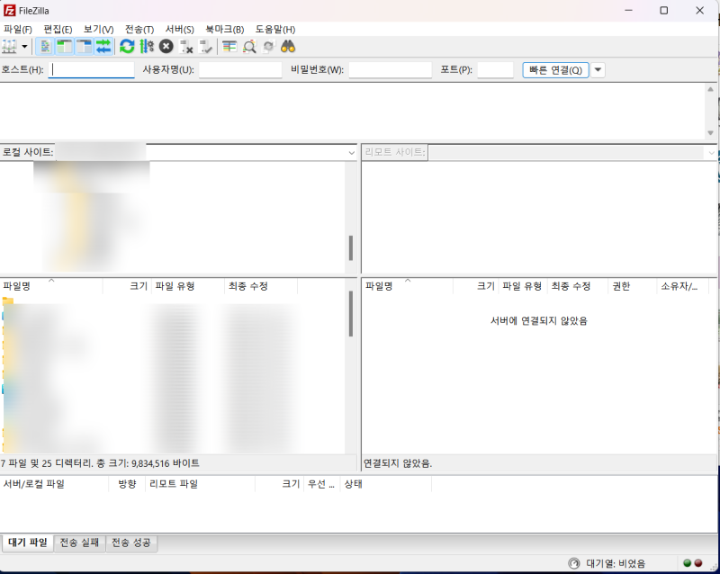Open the quick connect dropdown arrow
Screen dimensions: 720x574
click(597, 69)
